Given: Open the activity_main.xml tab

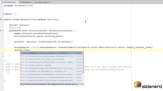Looking at the screenshot, I should coord(43,2).
